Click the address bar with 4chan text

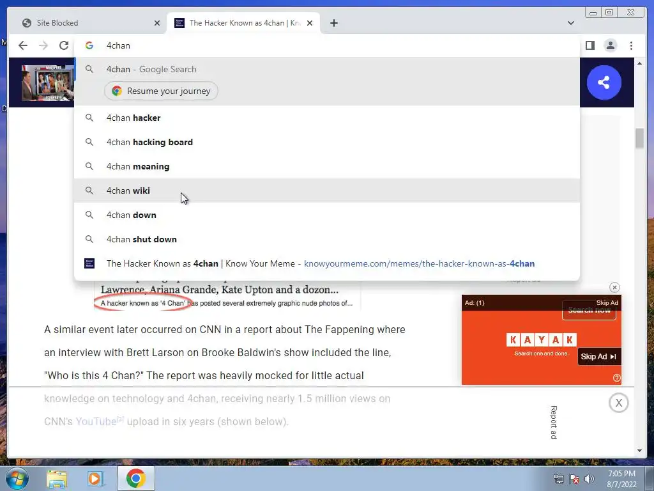coord(326,45)
